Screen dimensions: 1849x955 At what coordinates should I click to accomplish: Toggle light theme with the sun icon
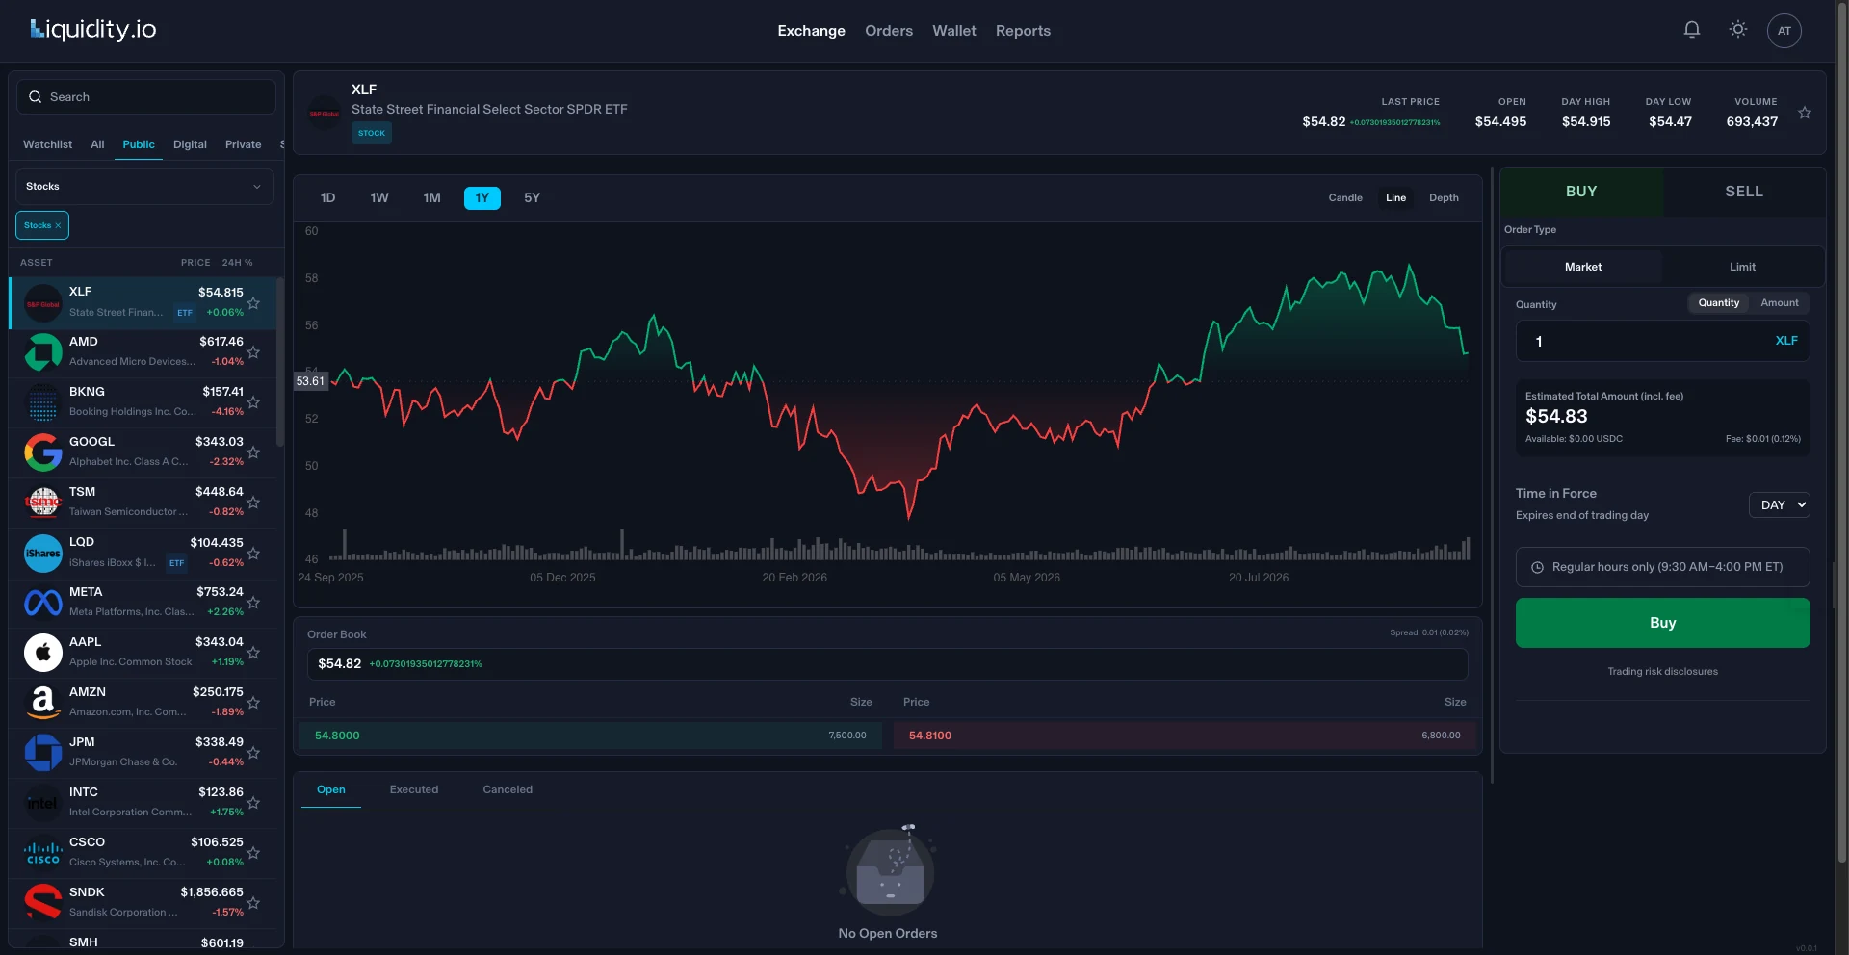coord(1737,30)
